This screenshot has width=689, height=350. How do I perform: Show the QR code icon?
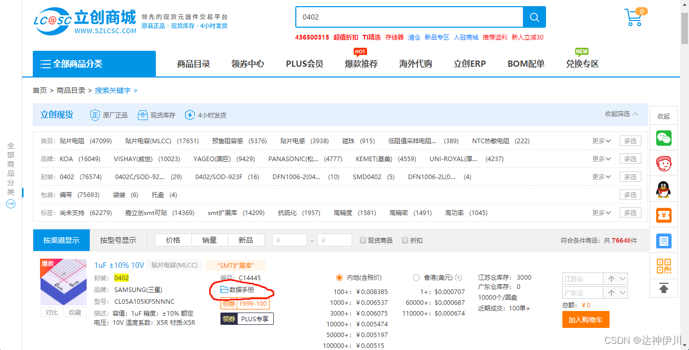coord(664,266)
